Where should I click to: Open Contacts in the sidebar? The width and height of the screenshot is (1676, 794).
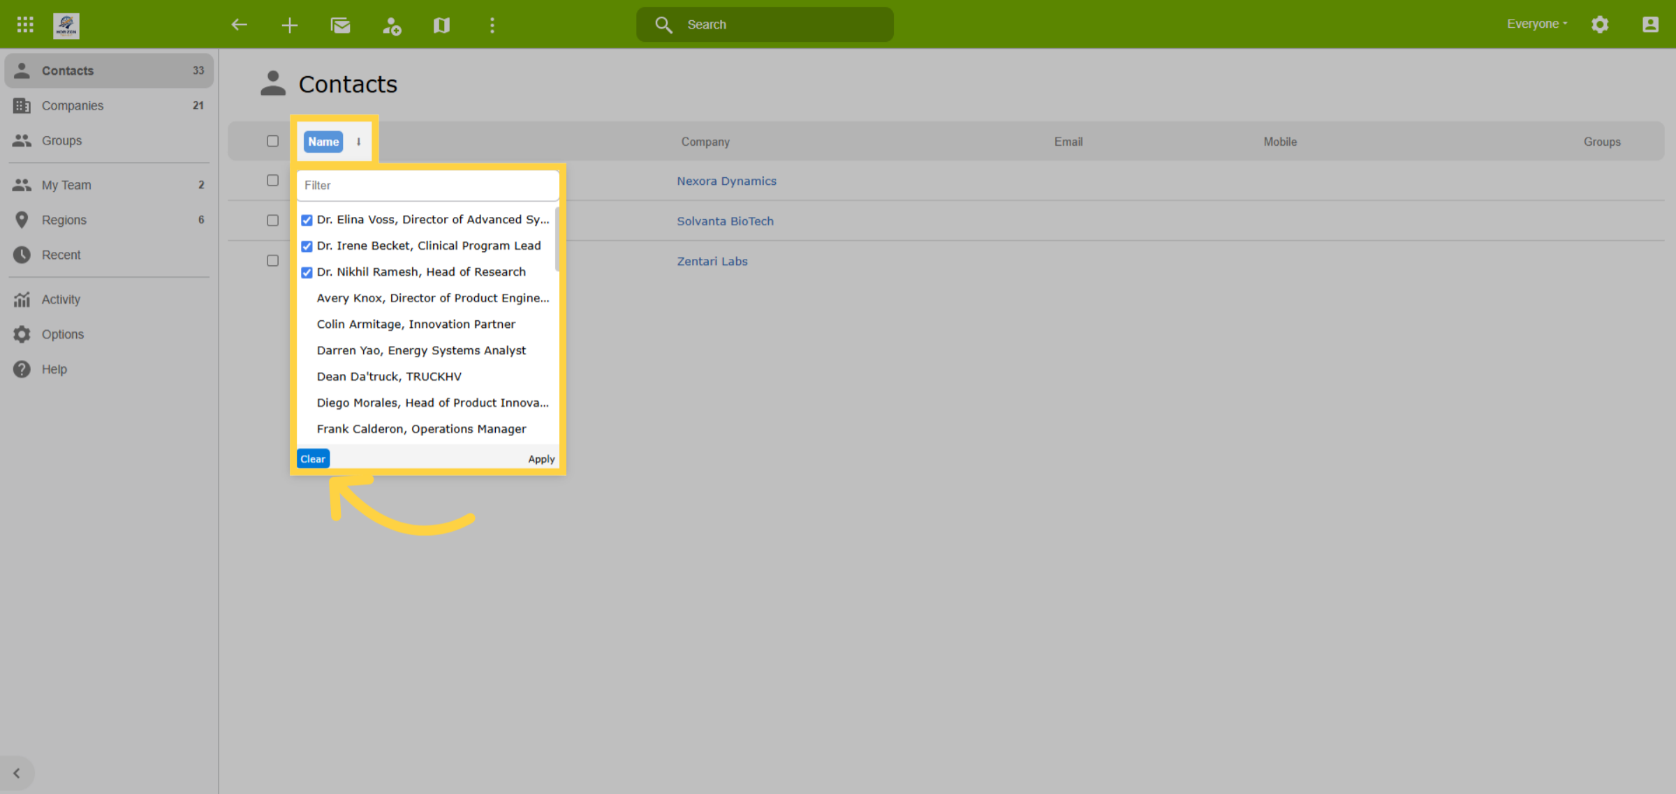[x=109, y=70]
